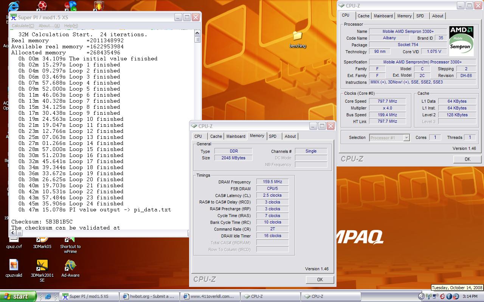The height and width of the screenshot is (302, 484).
Task: Switch to CPU tab in Memory CPU-Z window
Action: 198,136
